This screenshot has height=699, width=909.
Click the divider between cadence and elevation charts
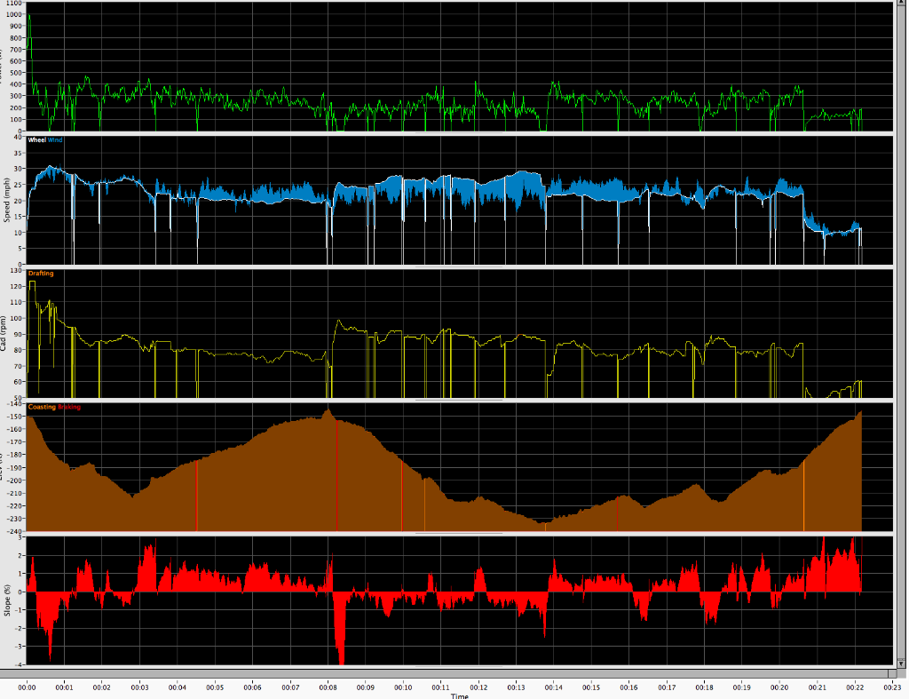point(459,400)
